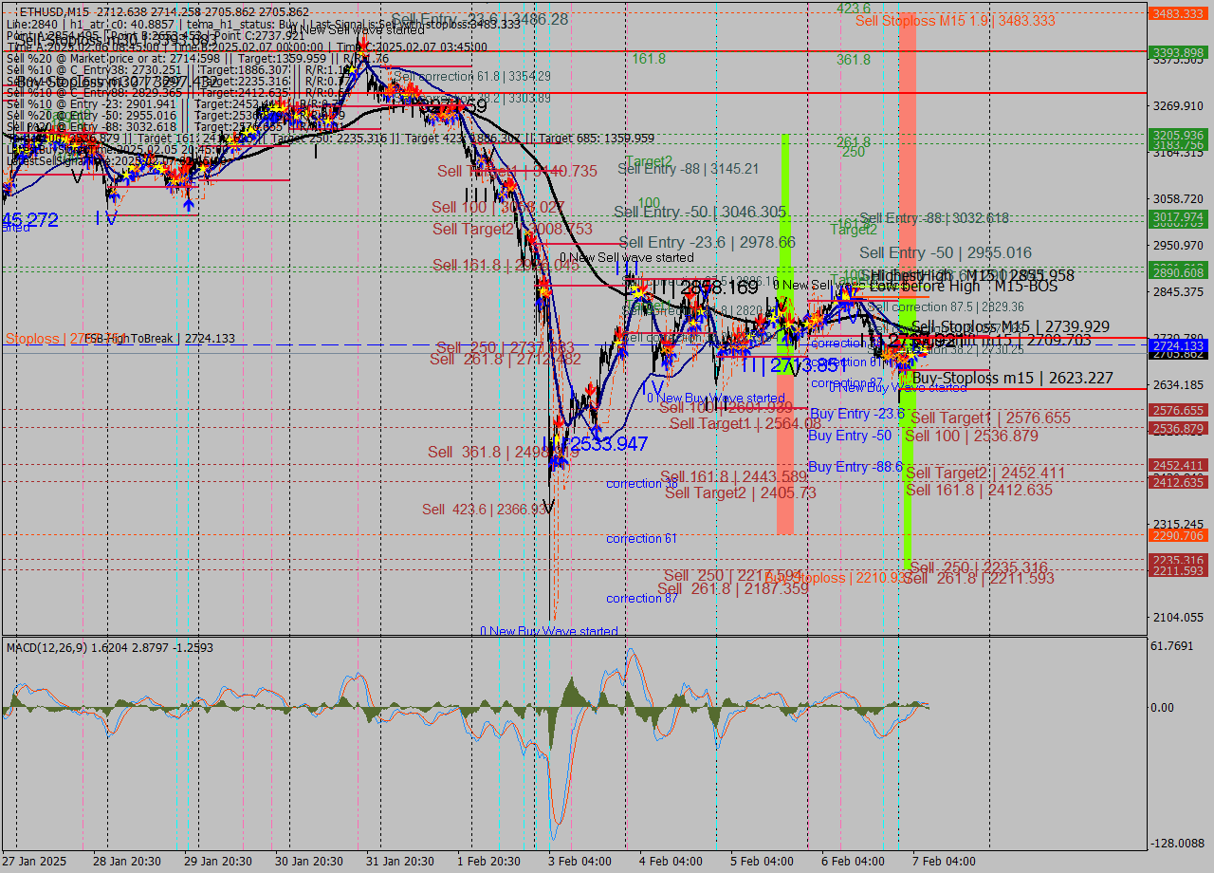Select the red sell arrow at the chart peak
1214x873 pixels.
tap(363, 45)
